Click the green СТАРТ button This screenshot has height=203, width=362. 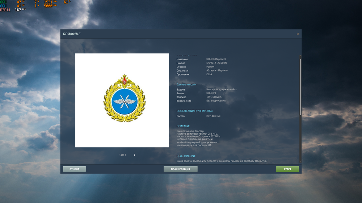287,169
